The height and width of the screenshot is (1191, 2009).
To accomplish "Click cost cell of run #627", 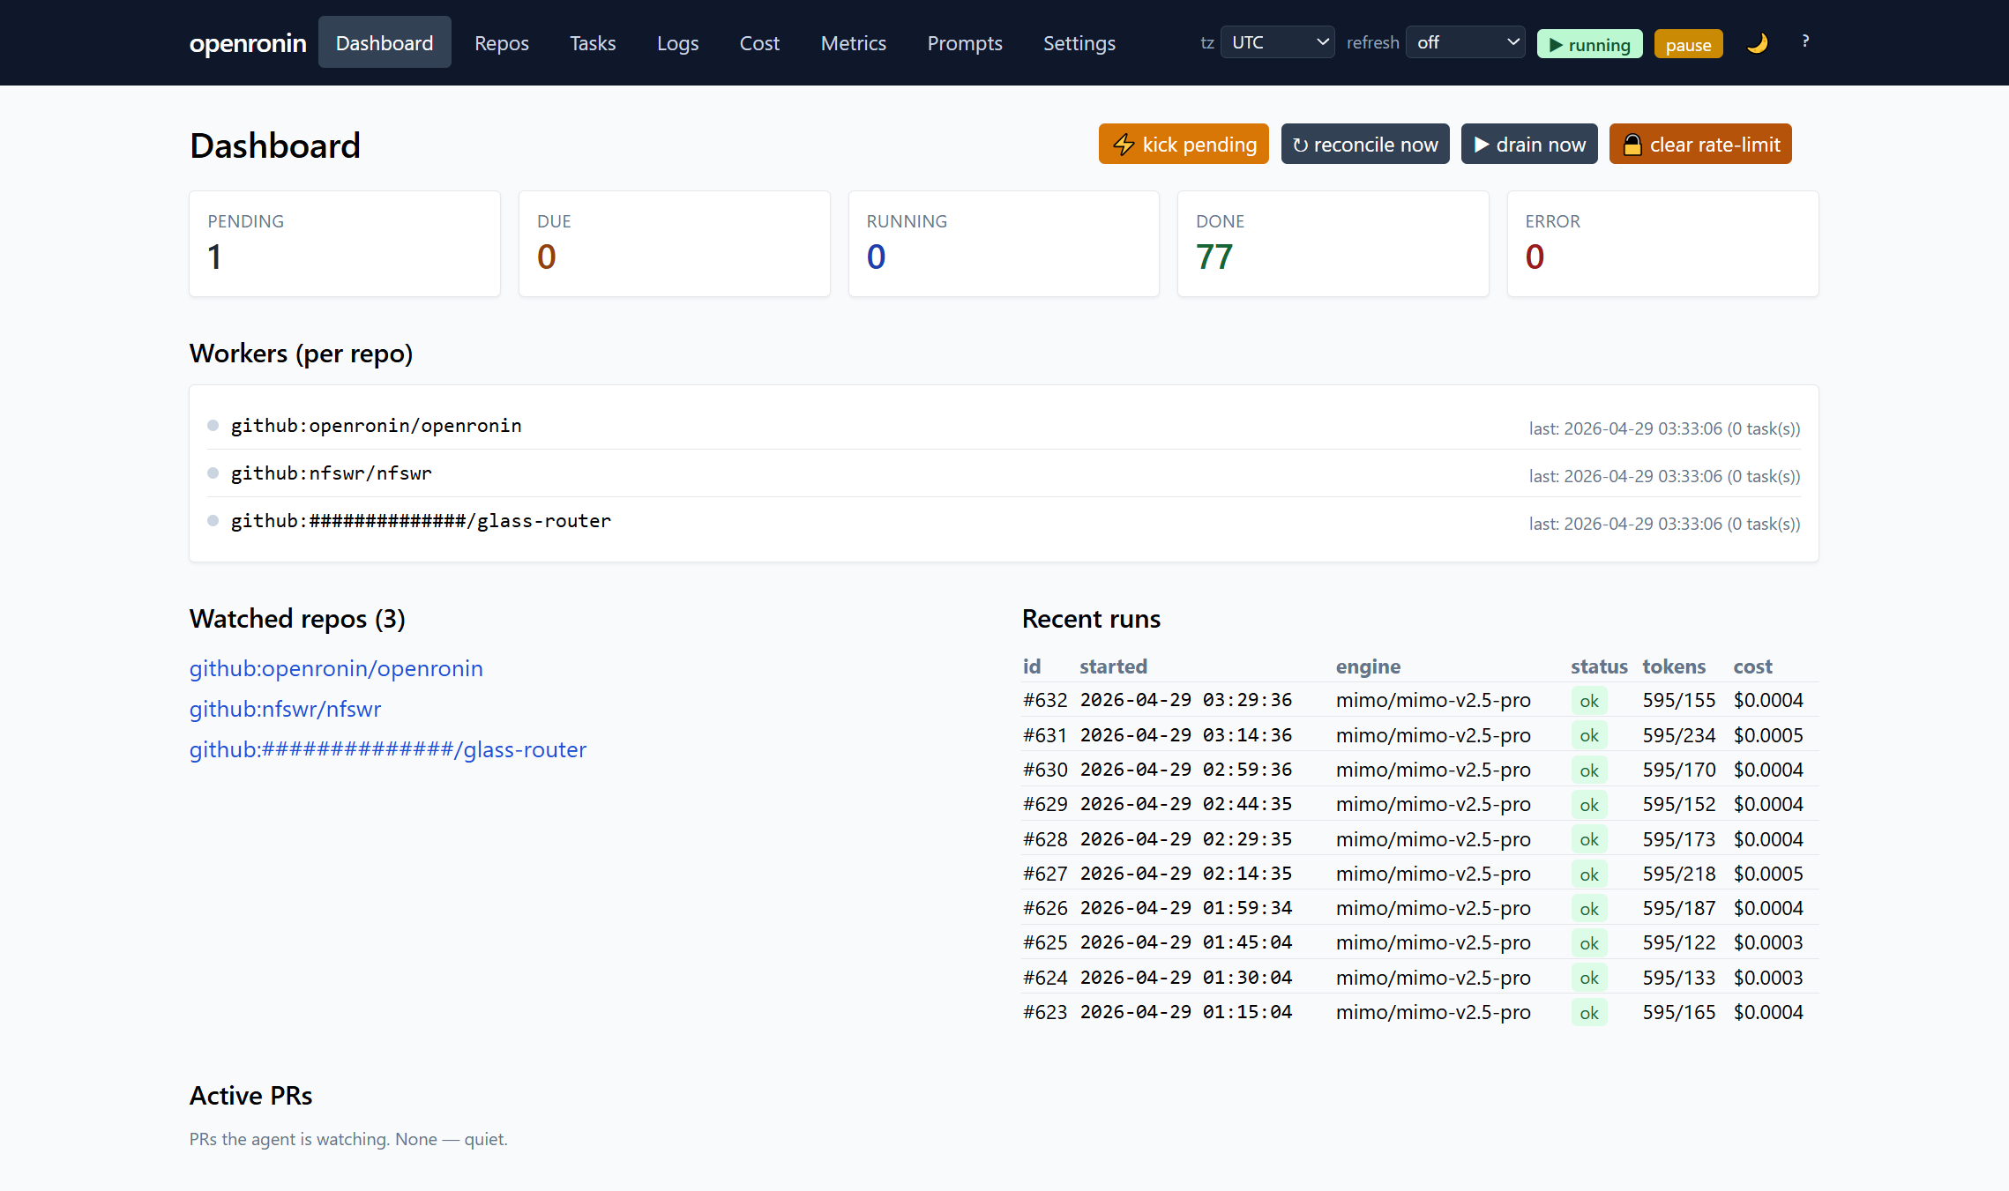I will tap(1768, 874).
